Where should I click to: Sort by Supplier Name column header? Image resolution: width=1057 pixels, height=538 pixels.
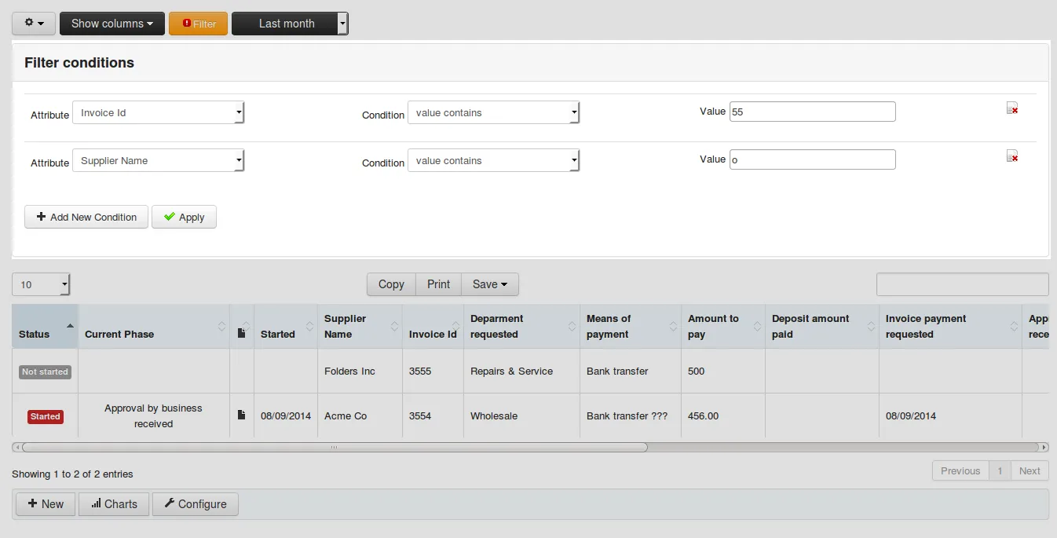(360, 327)
